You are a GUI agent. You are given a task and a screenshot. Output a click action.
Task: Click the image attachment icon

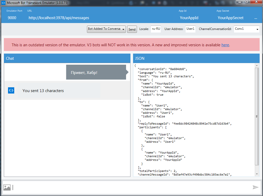coord(7,187)
